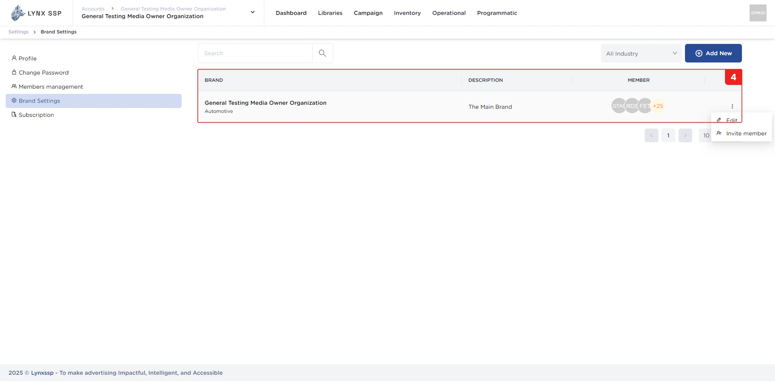
Task: Click the RDS member avatar
Action: (x=632, y=106)
